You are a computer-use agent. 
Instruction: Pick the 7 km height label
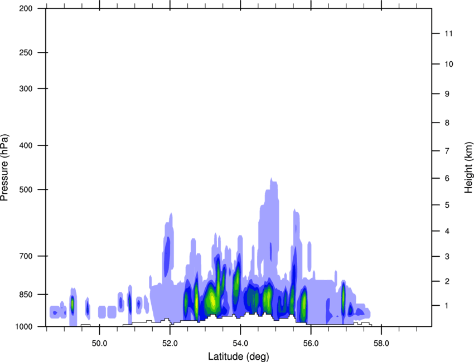[x=447, y=151]
